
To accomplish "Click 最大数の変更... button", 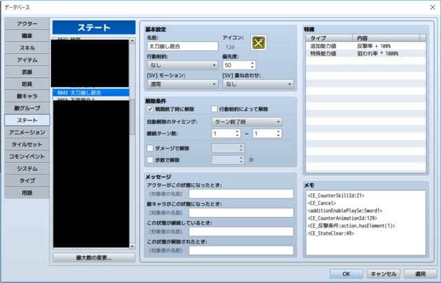I will 94,258.
